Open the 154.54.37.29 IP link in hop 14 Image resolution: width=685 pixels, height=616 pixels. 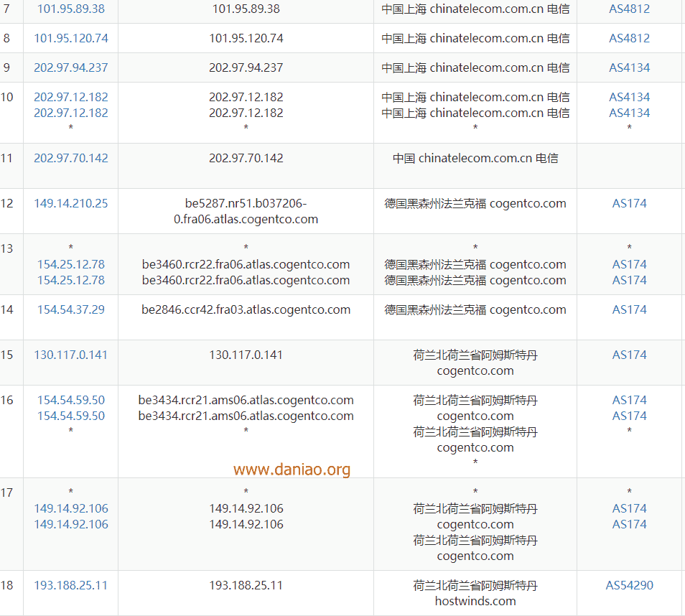(71, 309)
